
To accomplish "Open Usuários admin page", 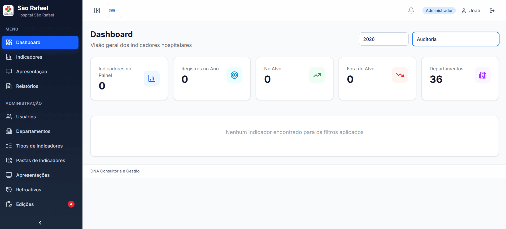I will point(40,117).
